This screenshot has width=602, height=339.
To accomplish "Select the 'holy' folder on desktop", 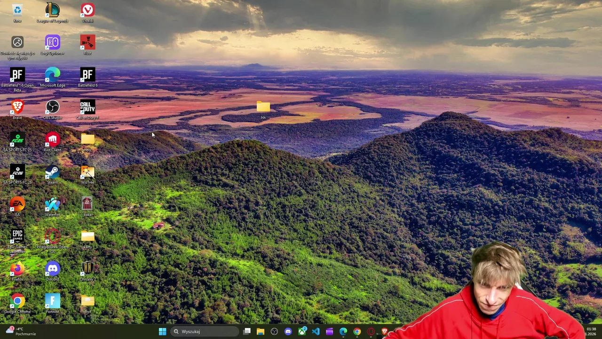I will coord(87,142).
